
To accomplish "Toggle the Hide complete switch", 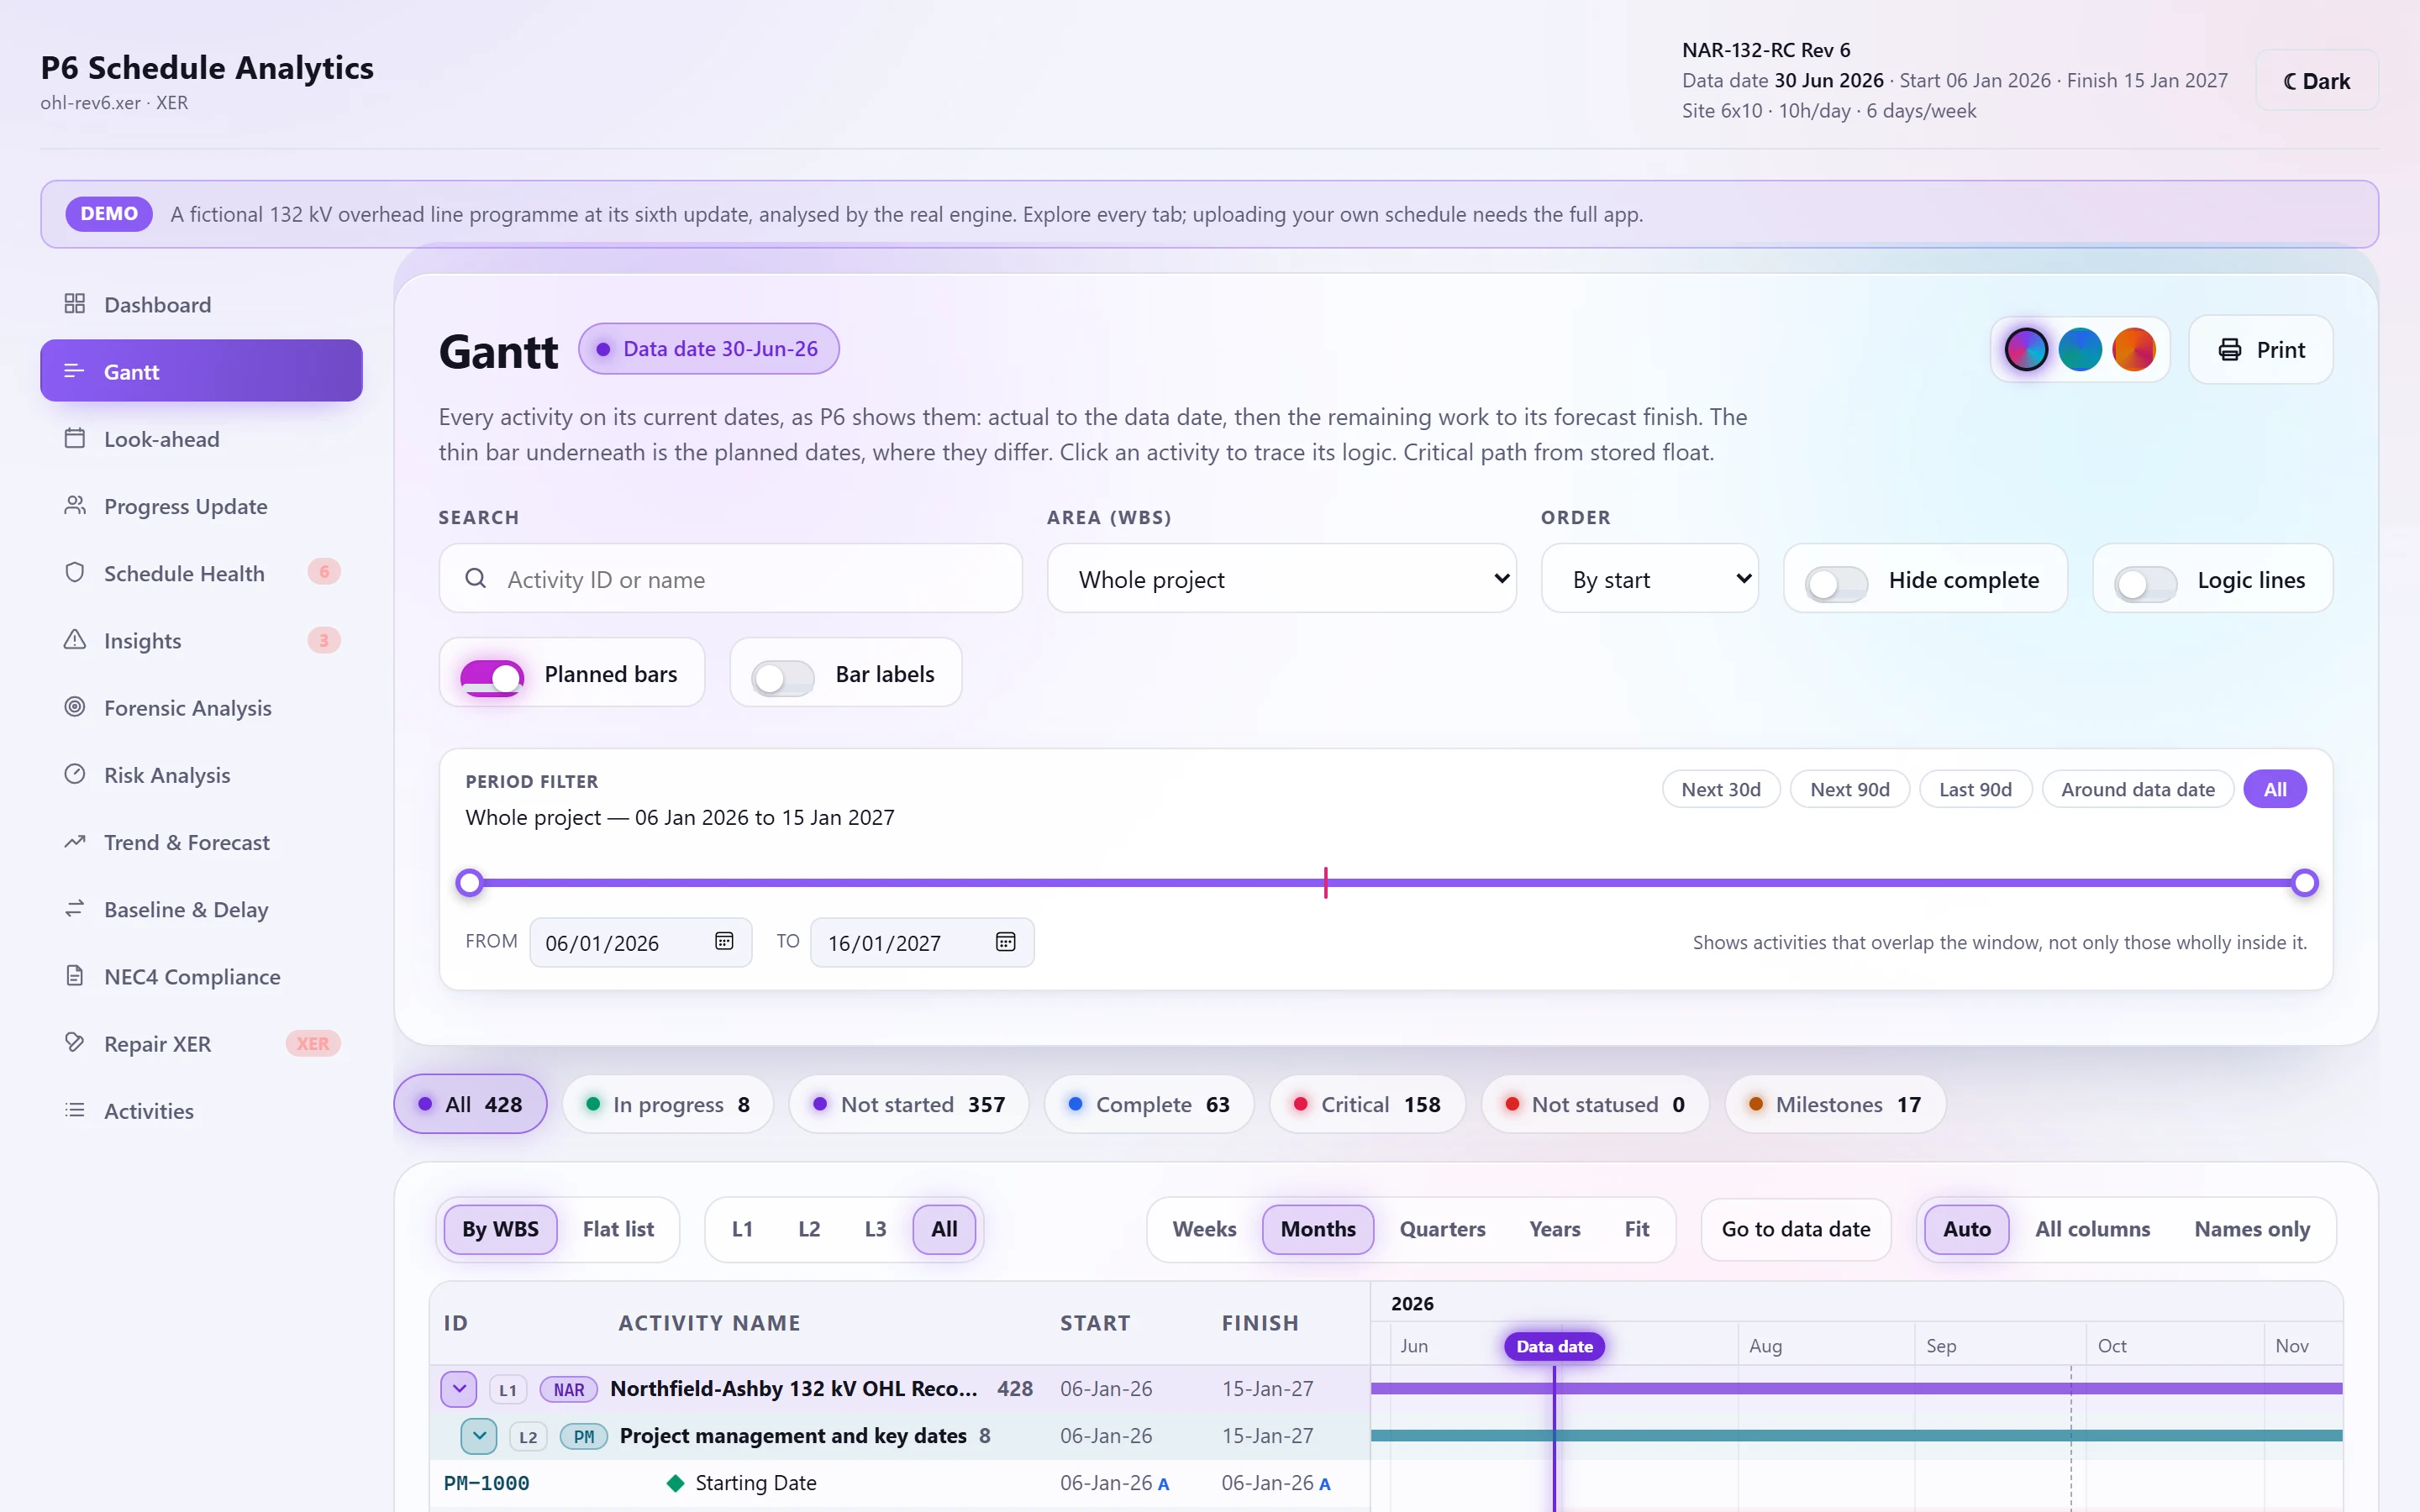I will 1836,582.
